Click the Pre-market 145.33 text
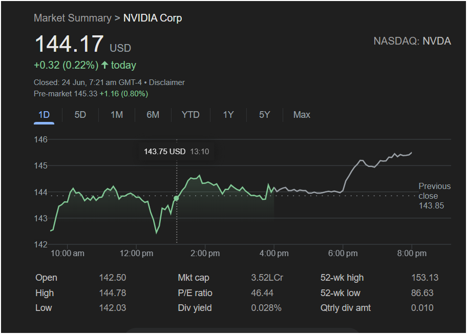467x334 pixels. point(66,94)
